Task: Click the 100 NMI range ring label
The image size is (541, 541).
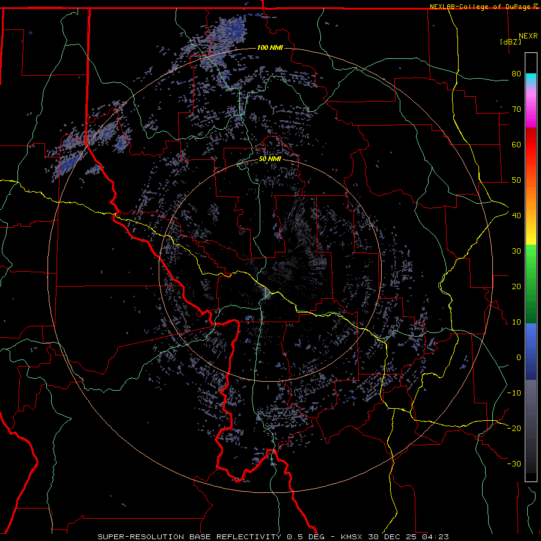Action: point(270,47)
